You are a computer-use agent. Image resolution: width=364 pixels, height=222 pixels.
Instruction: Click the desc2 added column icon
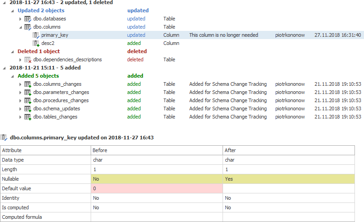(36, 44)
